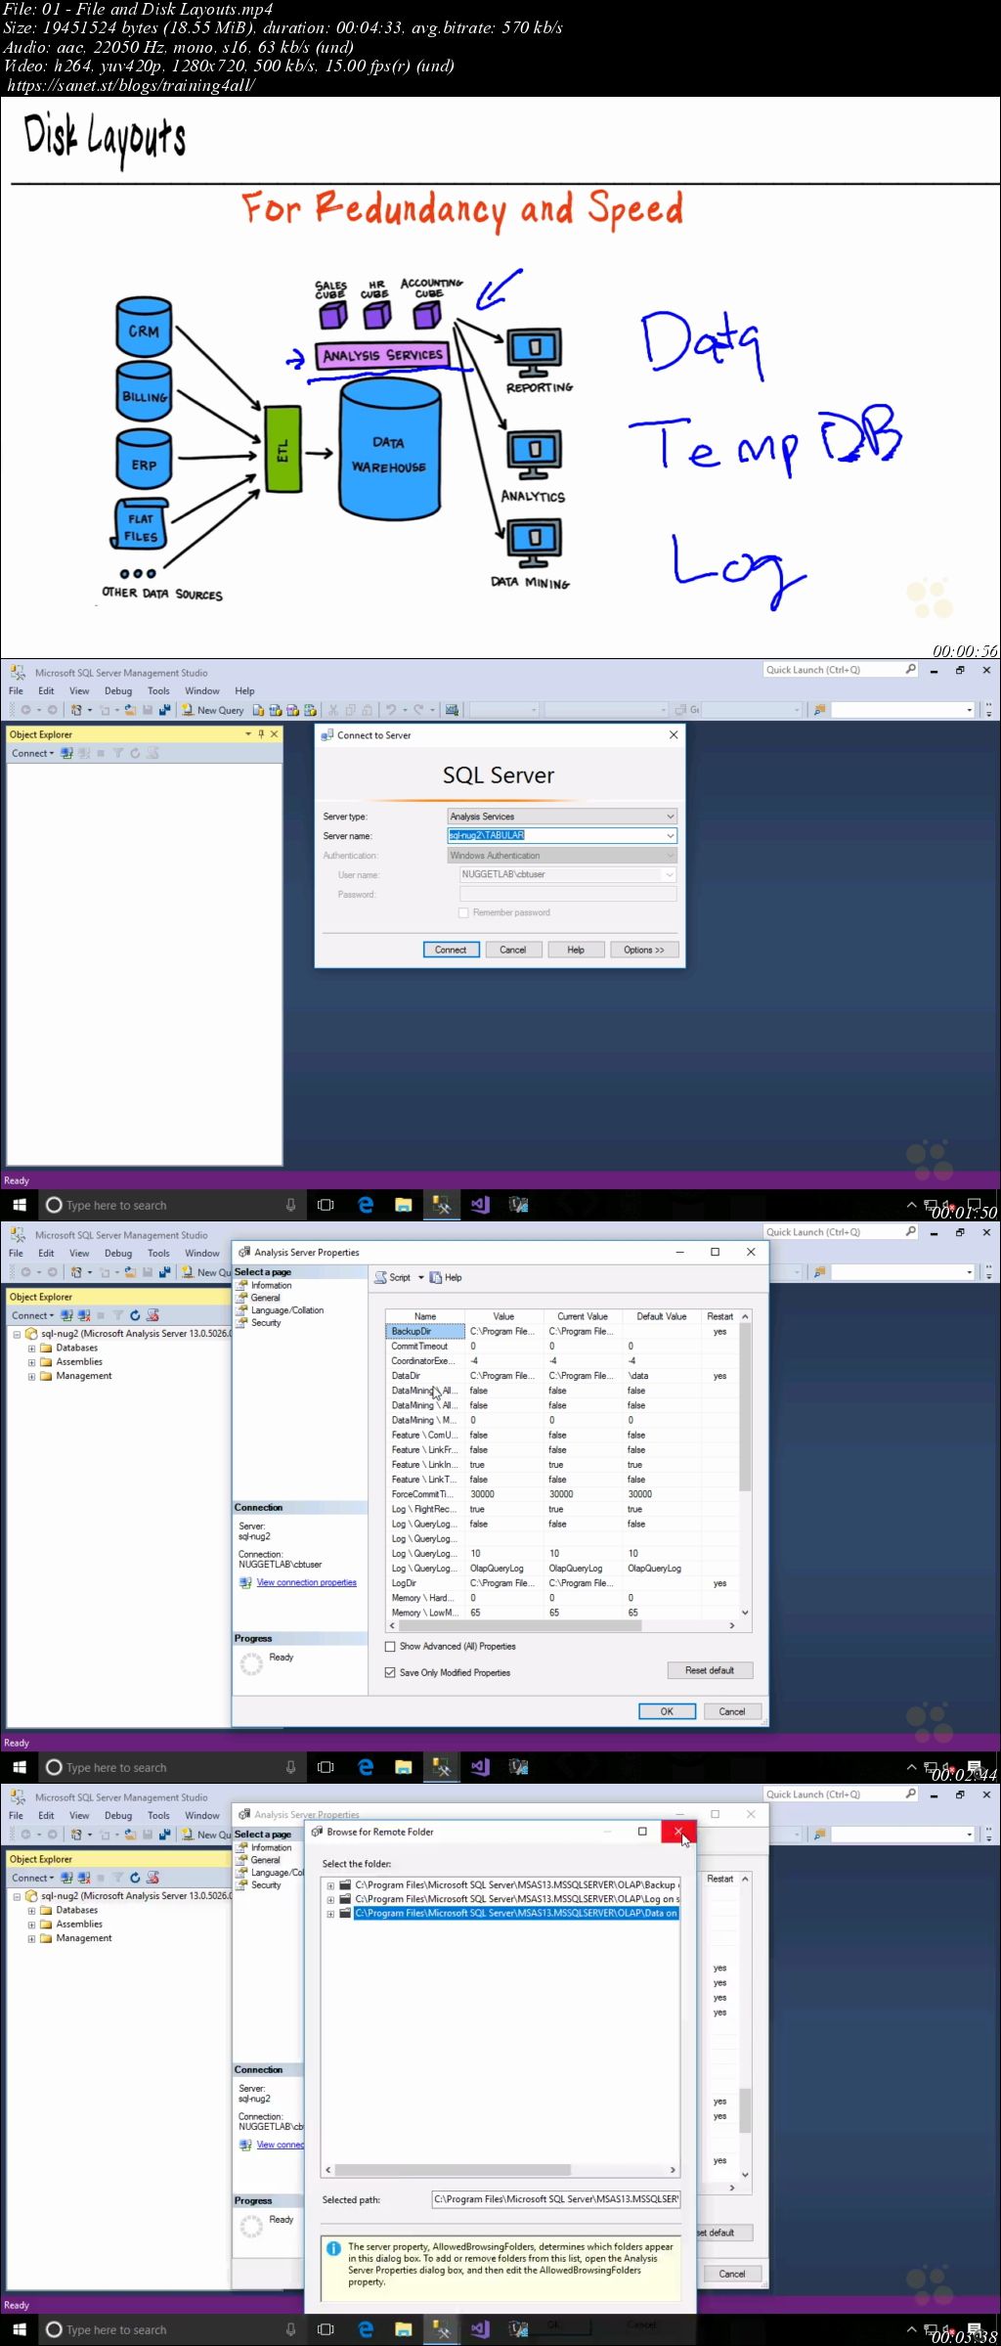Click Connect in the Connect to Server dialog
The width and height of the screenshot is (1001, 2346).
(x=451, y=950)
